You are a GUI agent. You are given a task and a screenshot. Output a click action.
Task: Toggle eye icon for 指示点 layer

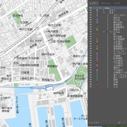[91, 17]
